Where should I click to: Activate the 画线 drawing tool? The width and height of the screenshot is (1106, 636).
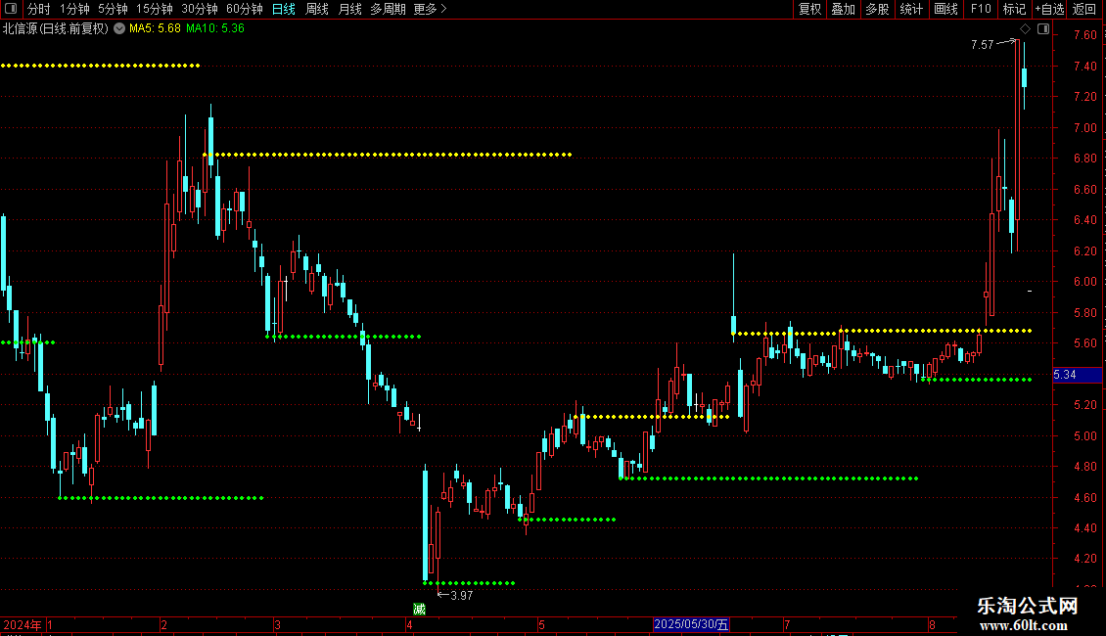point(945,9)
